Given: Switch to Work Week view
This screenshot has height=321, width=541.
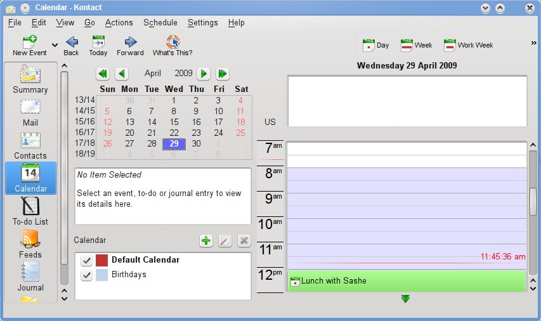Looking at the screenshot, I should pyautogui.click(x=468, y=45).
